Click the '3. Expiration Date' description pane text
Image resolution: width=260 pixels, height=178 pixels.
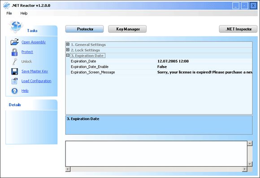pos(83,119)
